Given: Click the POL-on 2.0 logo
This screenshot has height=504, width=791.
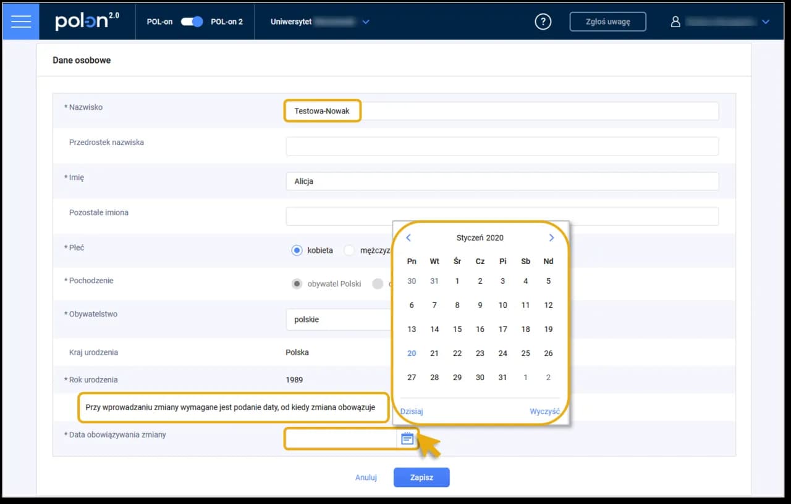Looking at the screenshot, I should [87, 22].
